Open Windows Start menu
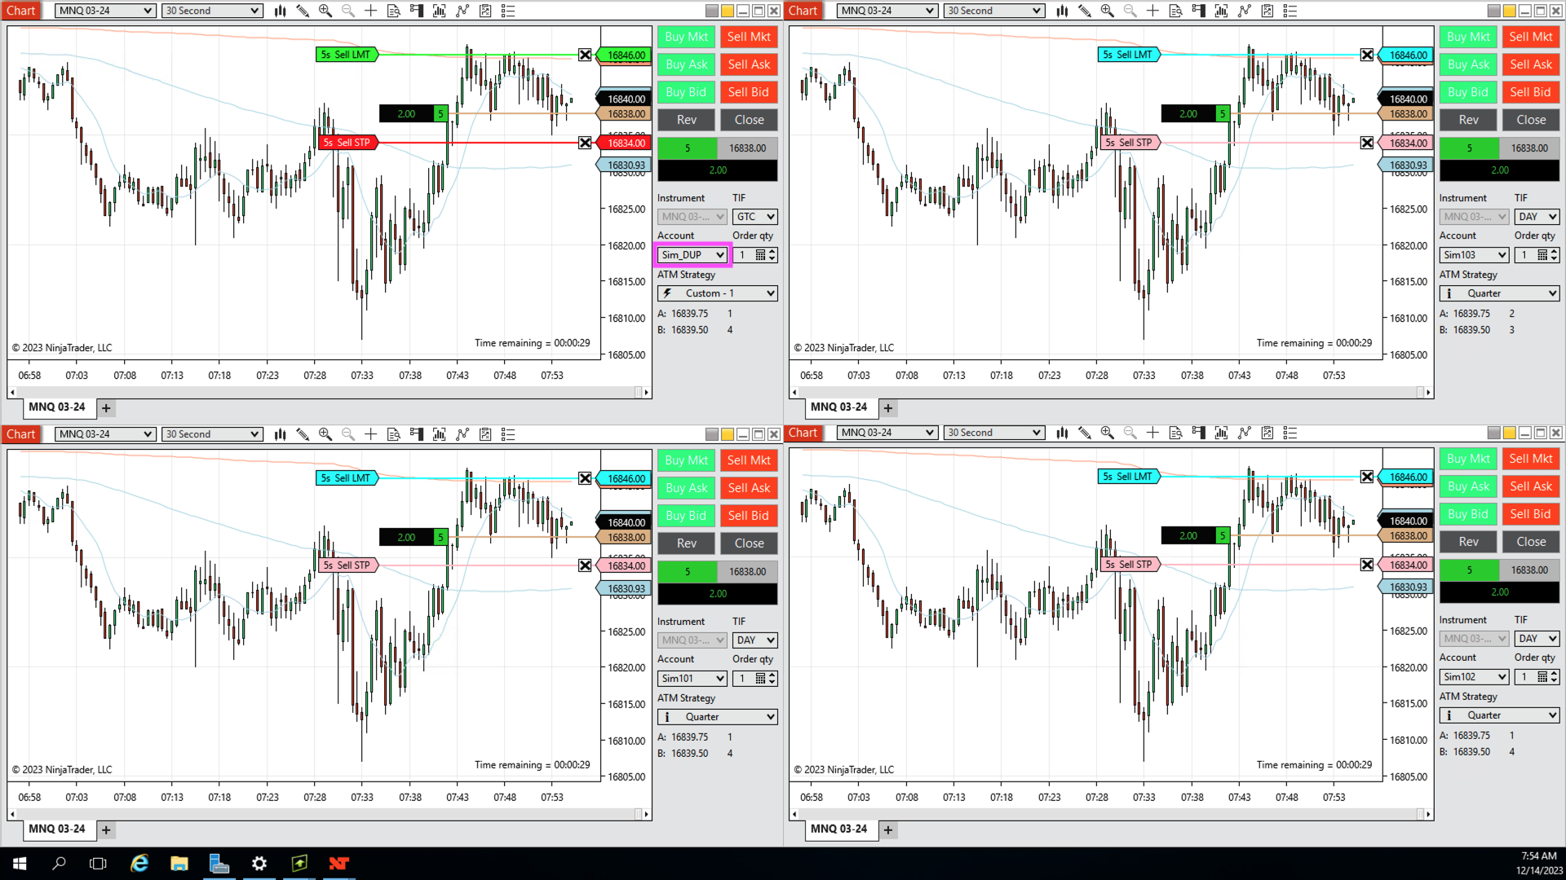Viewport: 1566px width, 880px height. [20, 864]
